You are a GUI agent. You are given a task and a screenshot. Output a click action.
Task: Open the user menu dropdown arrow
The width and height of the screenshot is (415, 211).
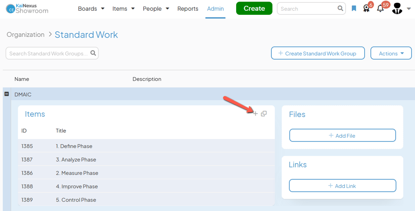(x=408, y=9)
